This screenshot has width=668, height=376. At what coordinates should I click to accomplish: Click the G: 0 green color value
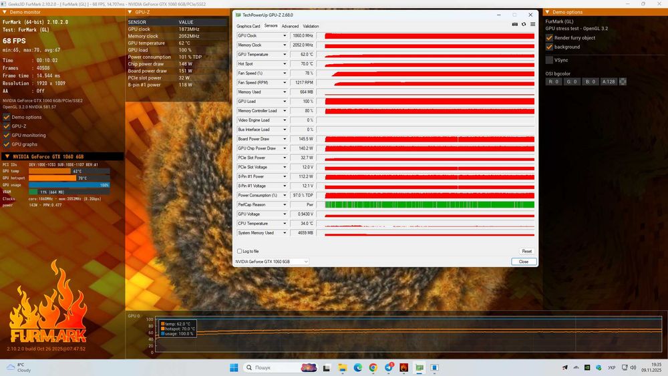572,81
